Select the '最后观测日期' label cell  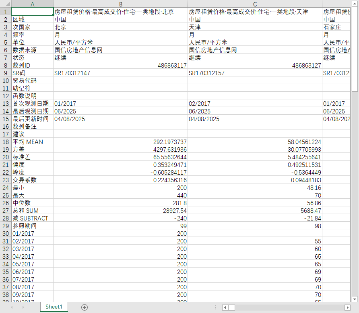[x=32, y=111]
